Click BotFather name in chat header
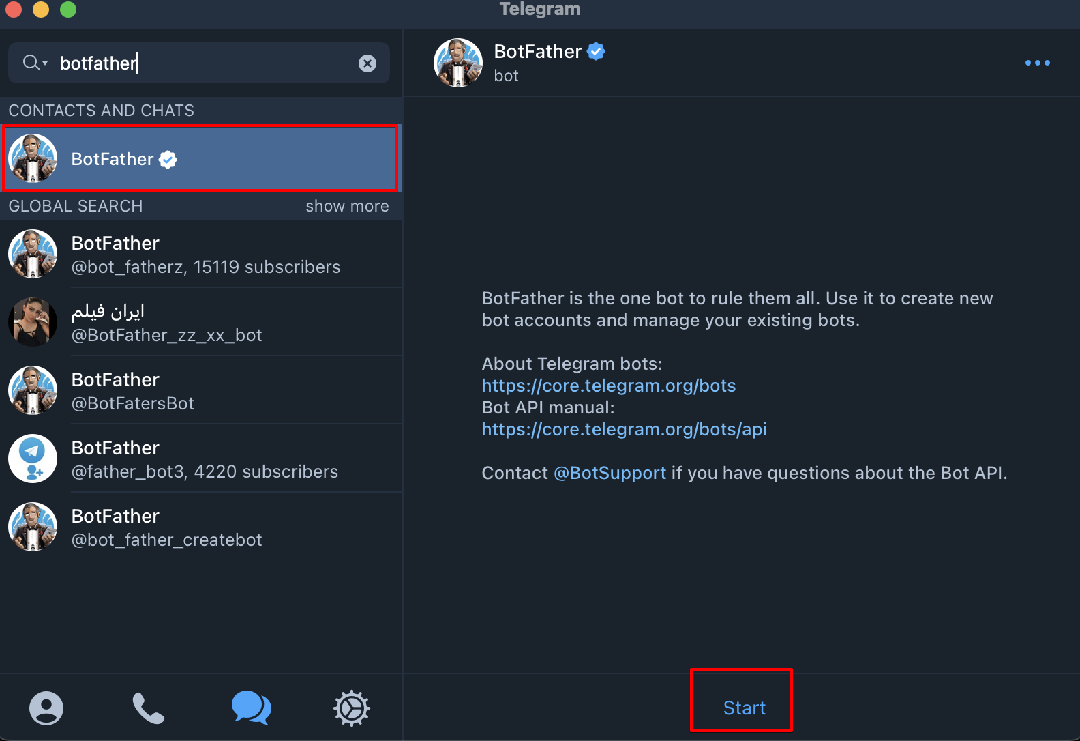 coord(538,51)
